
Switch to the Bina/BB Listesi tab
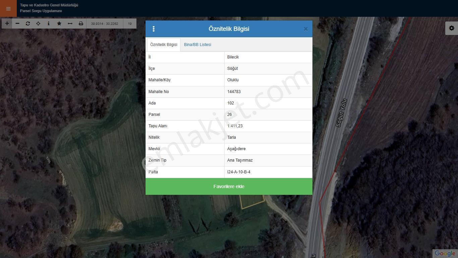197,45
